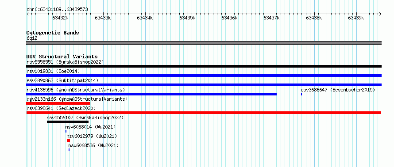Screen dimensions: 394x167
Task: Click the blue nsv4136596 variant bar
Action: (151, 94)
